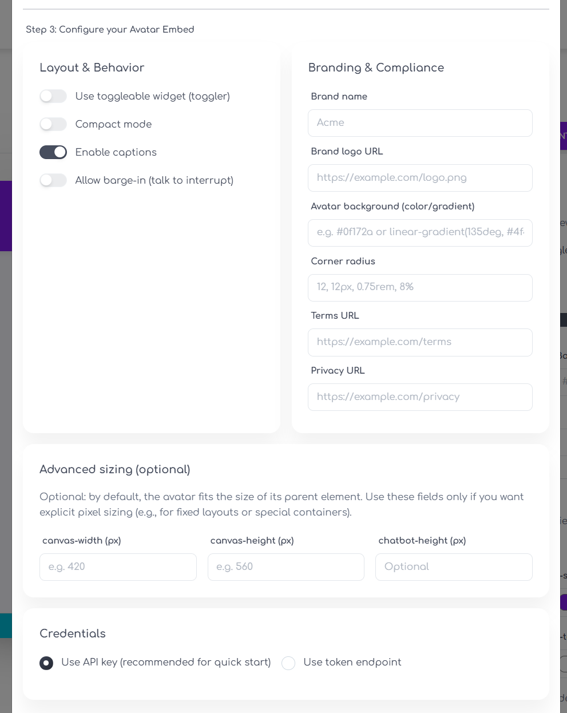
Task: Select the Privacy URL input field
Action: [420, 397]
